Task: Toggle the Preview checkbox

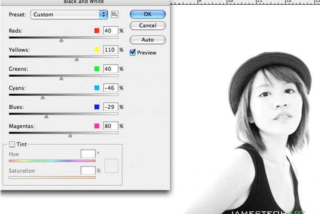Action: [133, 52]
